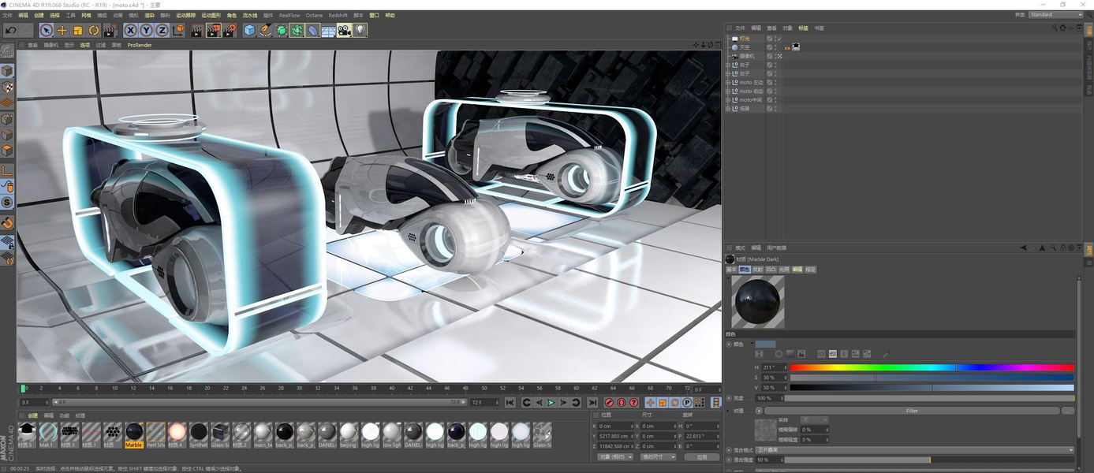Viewport: 1094px width, 473px height.
Task: Enable Snap S icon in left palette
Action: point(7,203)
